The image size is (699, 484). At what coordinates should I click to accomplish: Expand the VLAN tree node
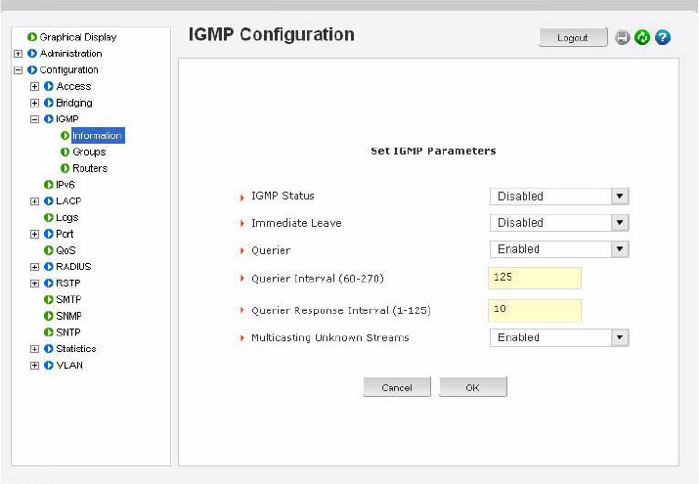click(x=34, y=366)
